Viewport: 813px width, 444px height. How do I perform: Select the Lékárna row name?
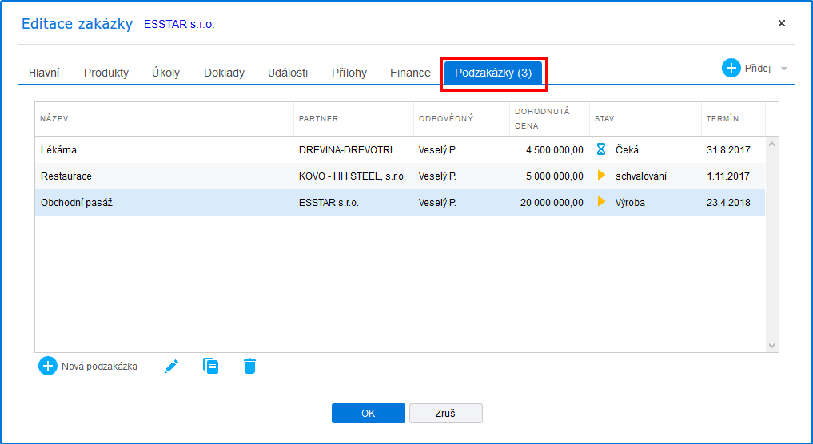coord(58,149)
